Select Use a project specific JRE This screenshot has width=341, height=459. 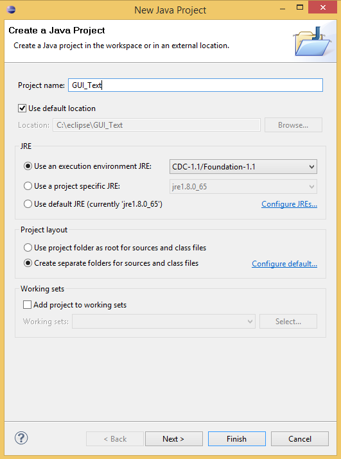(x=28, y=186)
